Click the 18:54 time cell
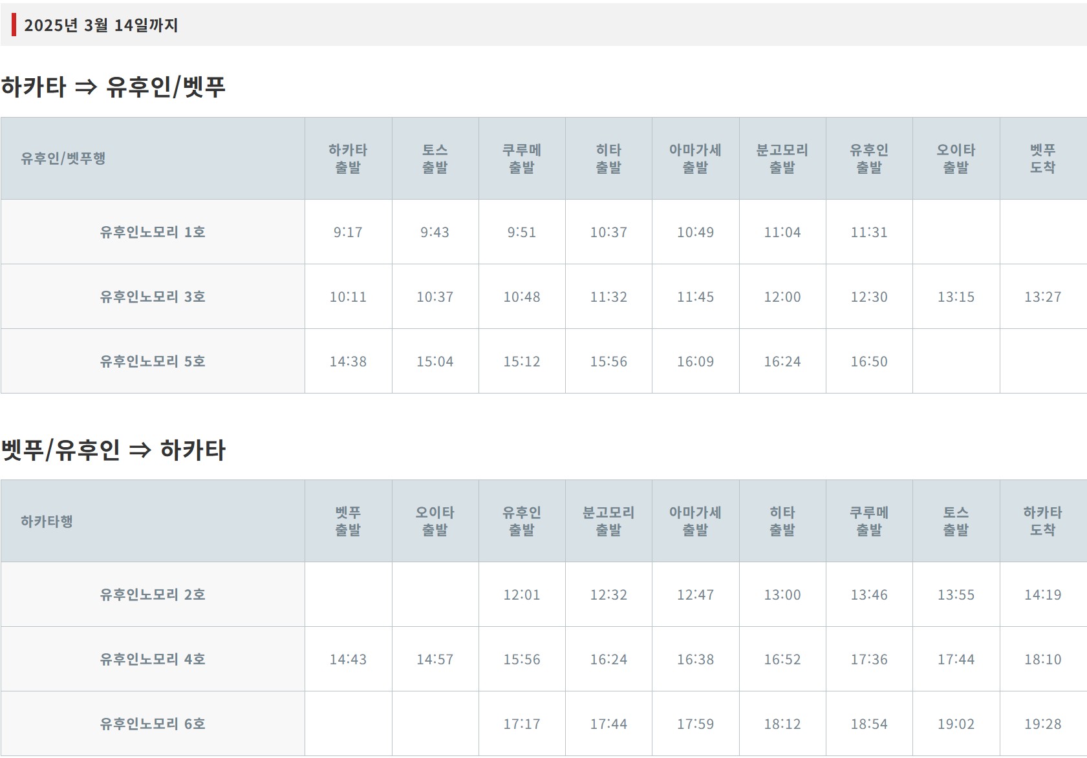This screenshot has width=1087, height=758. coord(869,724)
